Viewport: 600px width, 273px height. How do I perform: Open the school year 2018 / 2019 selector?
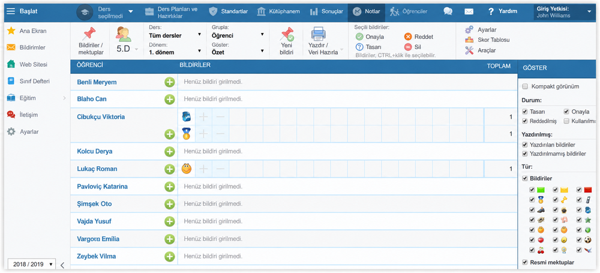pos(31,264)
